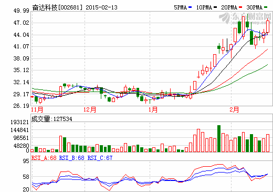Click the black 10PMA color marker
This screenshot has height=192, width=273.
click(215, 7)
